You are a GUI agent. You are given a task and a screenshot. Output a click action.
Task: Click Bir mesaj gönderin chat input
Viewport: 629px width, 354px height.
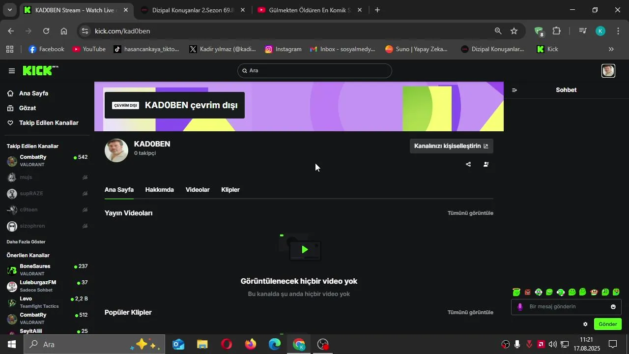coord(566,307)
